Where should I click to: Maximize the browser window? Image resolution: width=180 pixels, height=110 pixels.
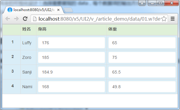[160, 3]
